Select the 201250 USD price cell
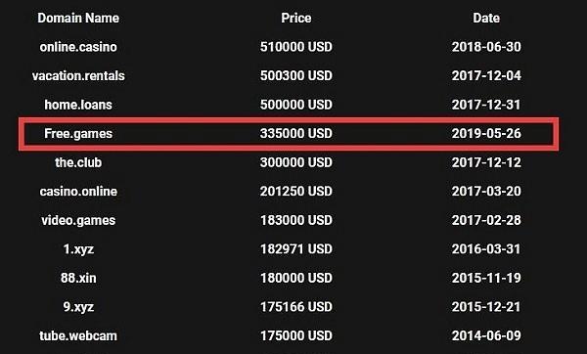The width and height of the screenshot is (587, 354). coord(296,192)
